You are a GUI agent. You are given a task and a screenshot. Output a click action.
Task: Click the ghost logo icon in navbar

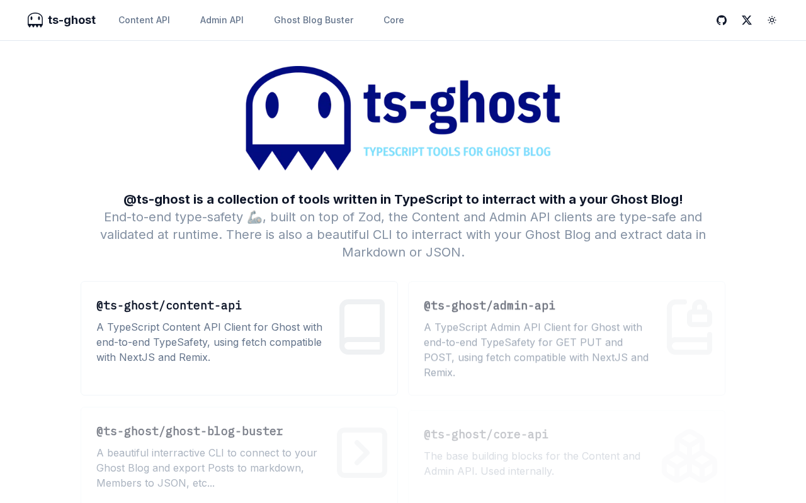pyautogui.click(x=35, y=20)
